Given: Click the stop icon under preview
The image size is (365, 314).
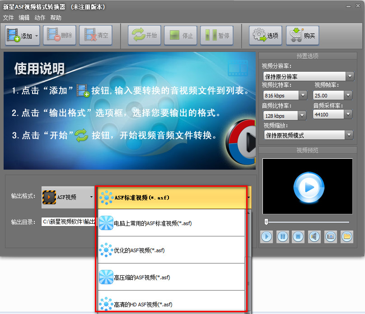Looking at the screenshot, I should coord(299,236).
